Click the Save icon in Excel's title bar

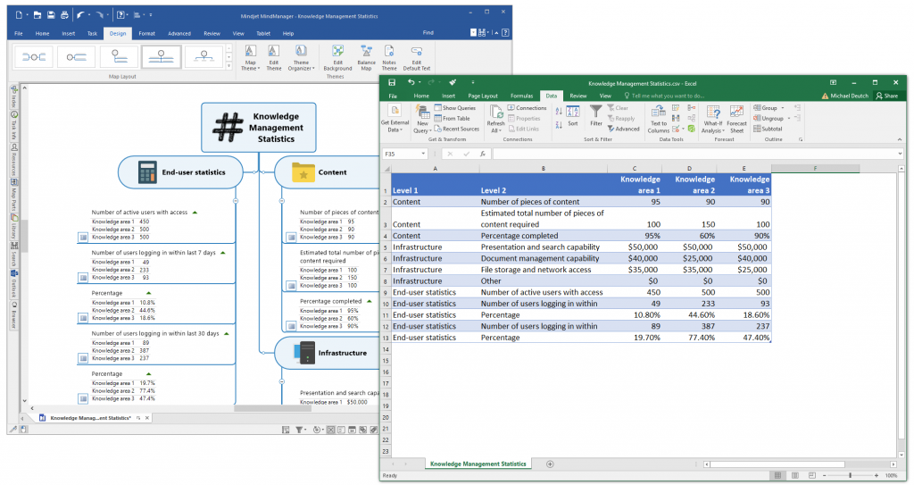point(392,83)
